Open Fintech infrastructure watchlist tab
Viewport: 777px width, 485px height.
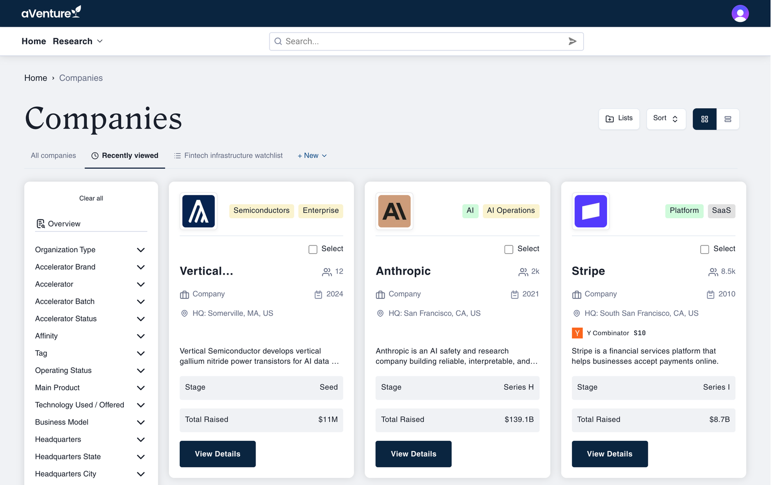228,156
